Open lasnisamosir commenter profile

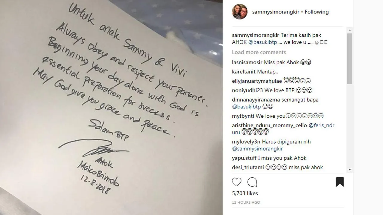[247, 62]
